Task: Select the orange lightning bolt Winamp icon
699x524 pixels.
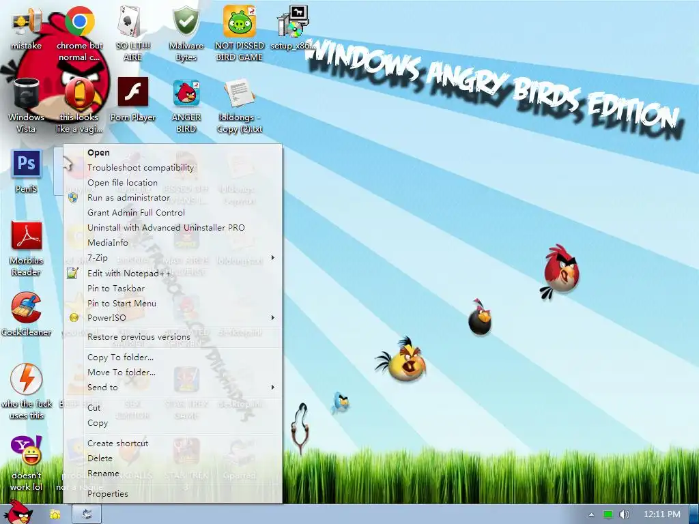Action: pyautogui.click(x=27, y=379)
